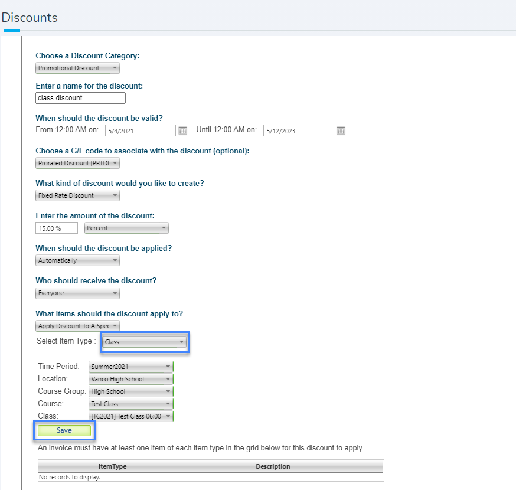Open the Everyone recipient dropdown
The image size is (516, 490).
(78, 293)
